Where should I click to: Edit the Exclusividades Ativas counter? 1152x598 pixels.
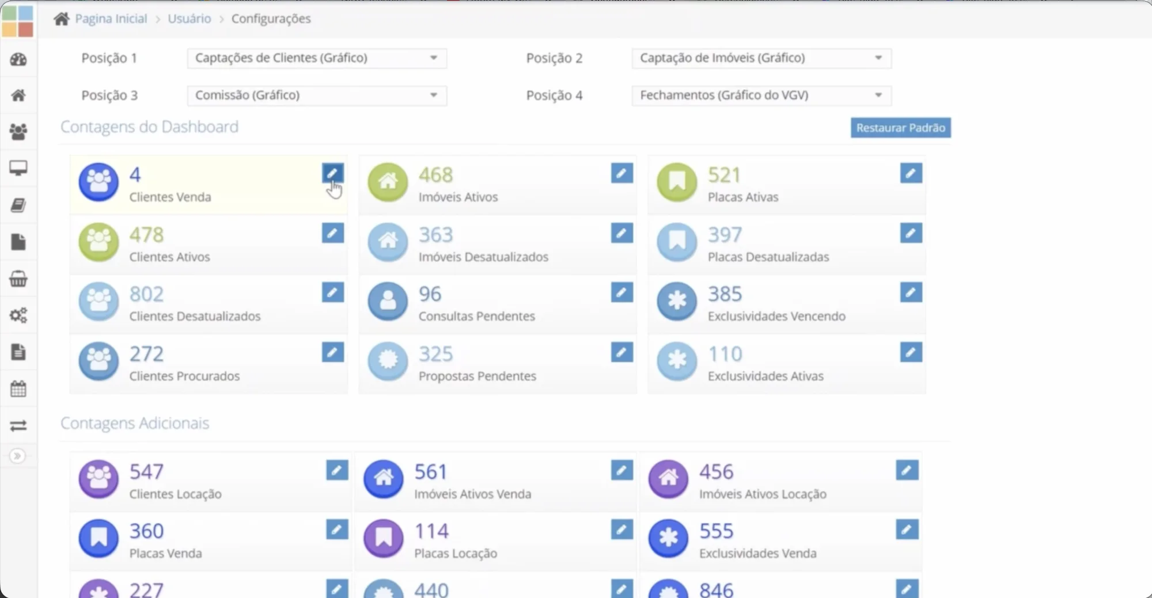coord(911,352)
